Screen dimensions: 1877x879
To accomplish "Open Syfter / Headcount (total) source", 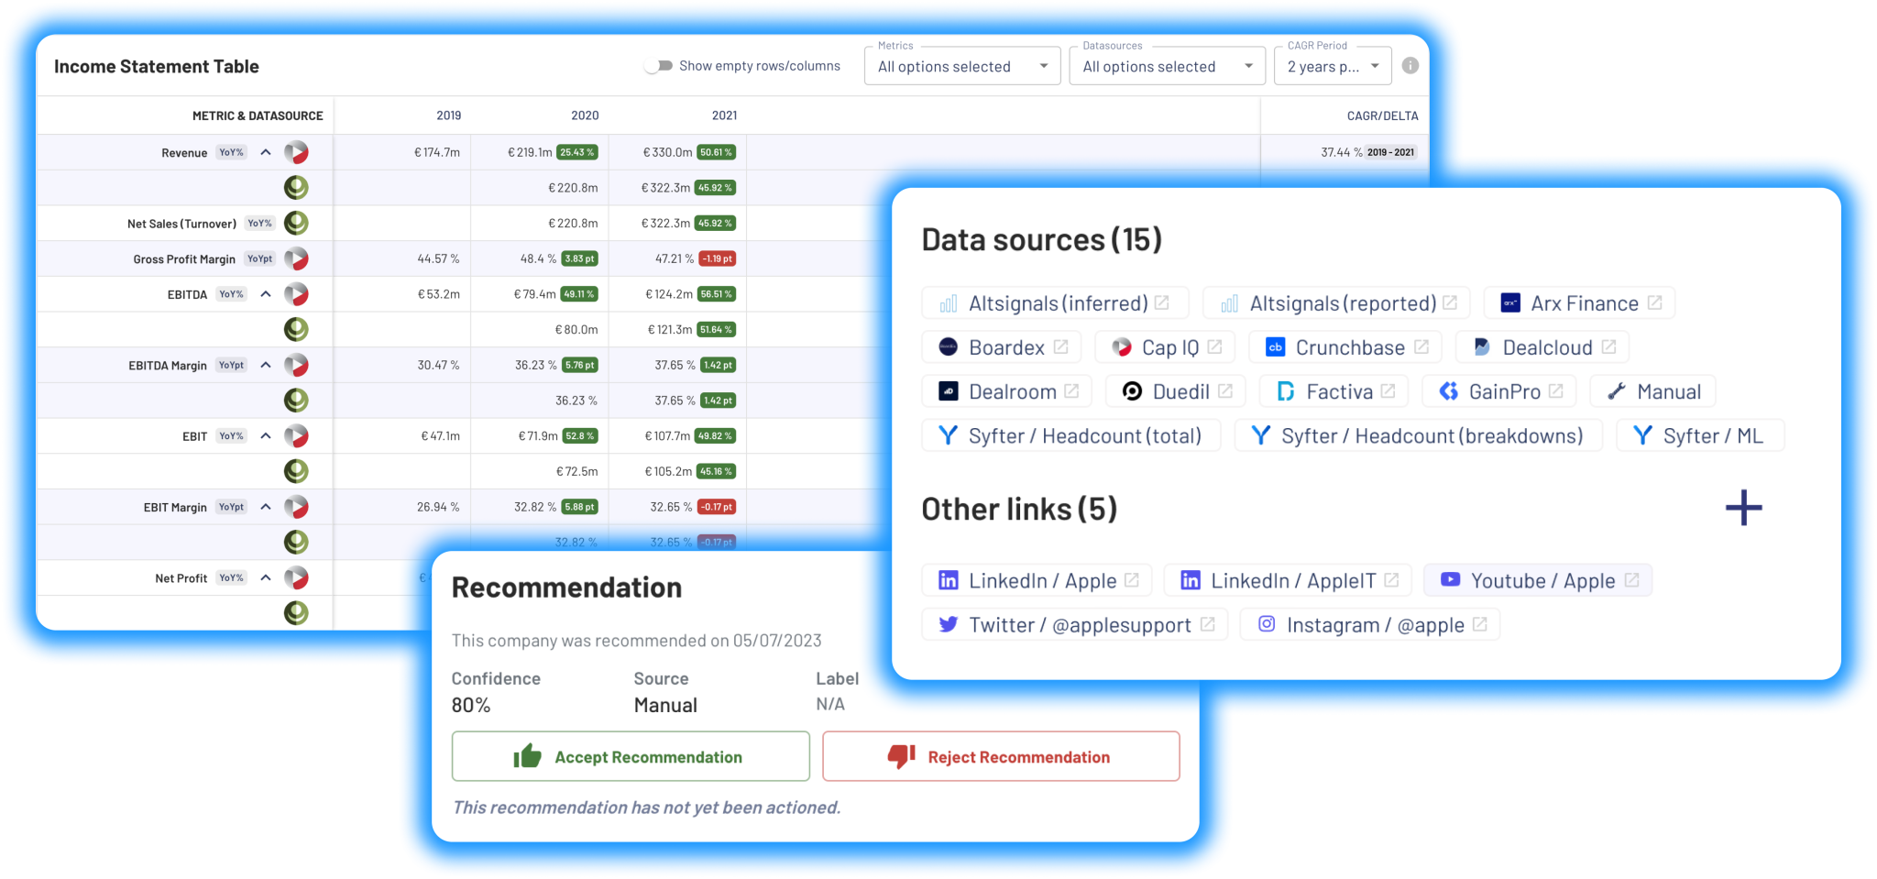I will 1071,435.
